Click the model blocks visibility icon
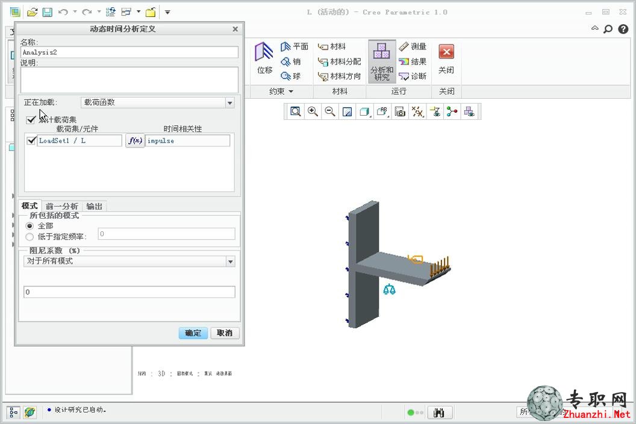The image size is (636, 424). [x=469, y=111]
